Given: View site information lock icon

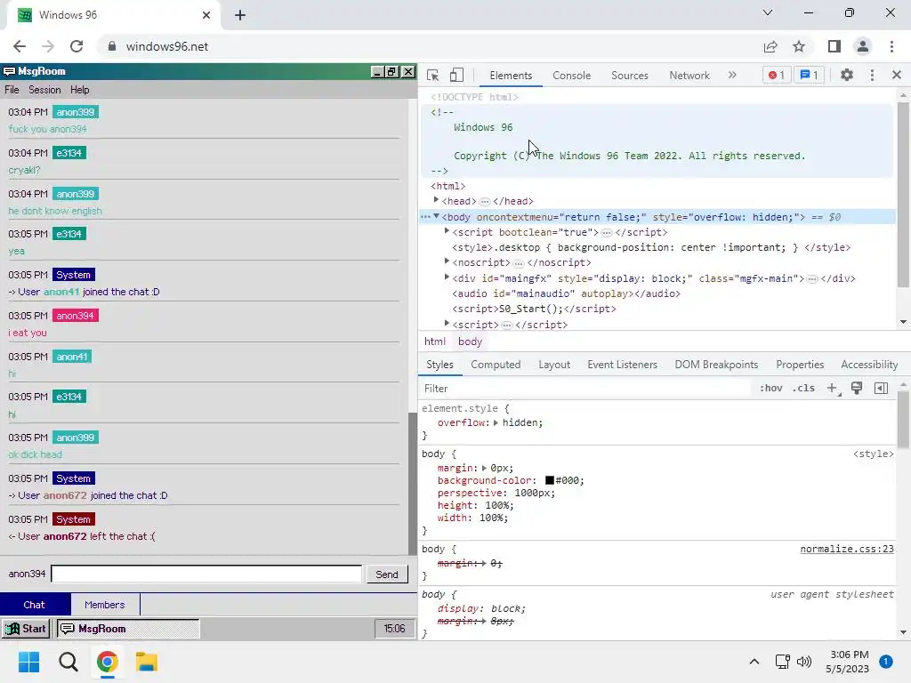Looking at the screenshot, I should pos(112,46).
